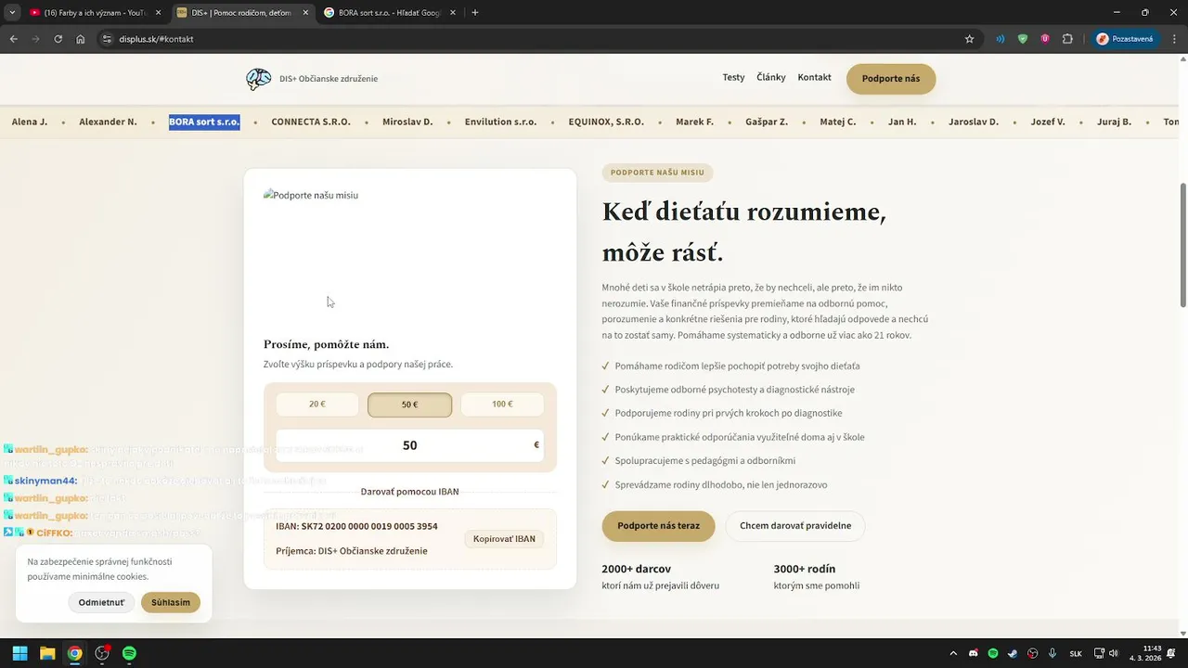
Task: Open the Články menu item
Action: [x=771, y=77]
